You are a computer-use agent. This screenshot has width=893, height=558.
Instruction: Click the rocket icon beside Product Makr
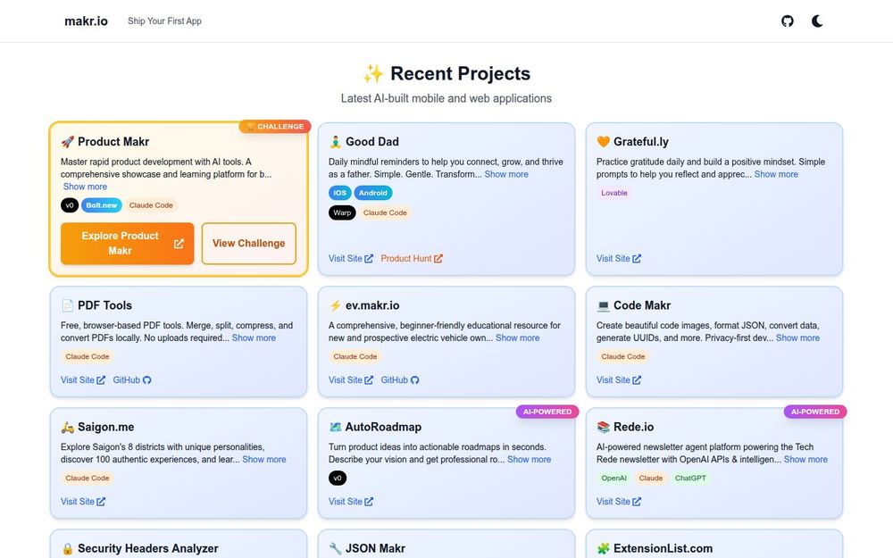pyautogui.click(x=68, y=142)
